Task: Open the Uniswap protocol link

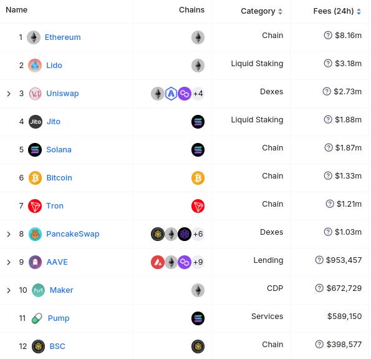Action: 62,94
